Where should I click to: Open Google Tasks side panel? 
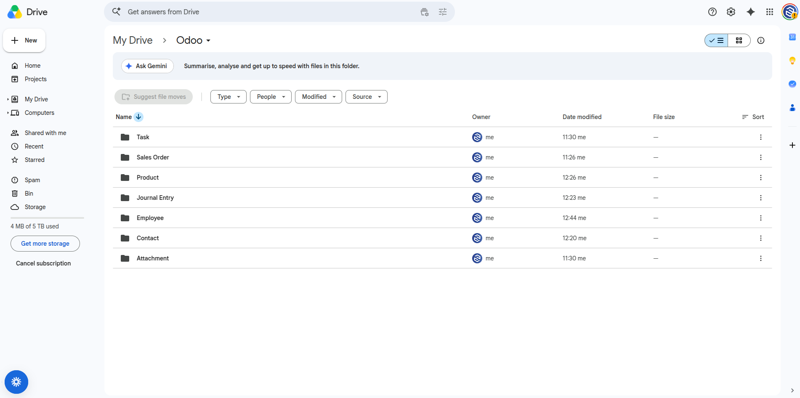click(792, 84)
